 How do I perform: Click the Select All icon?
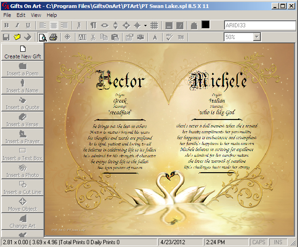(x=83, y=37)
